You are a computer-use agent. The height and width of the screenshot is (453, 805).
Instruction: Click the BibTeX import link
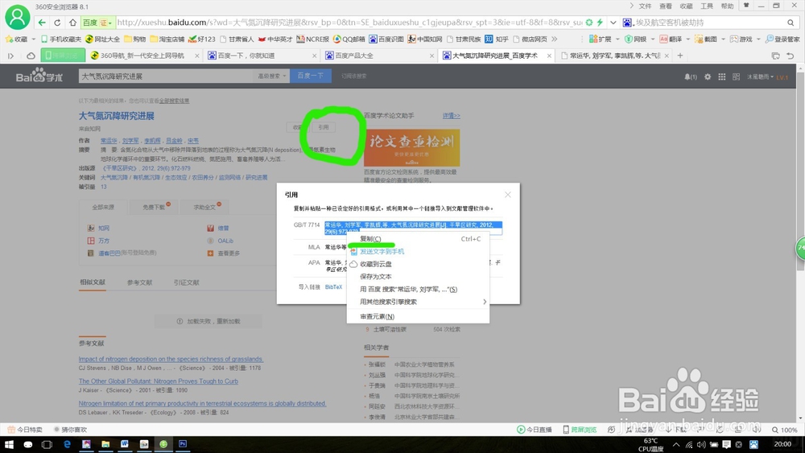click(334, 287)
